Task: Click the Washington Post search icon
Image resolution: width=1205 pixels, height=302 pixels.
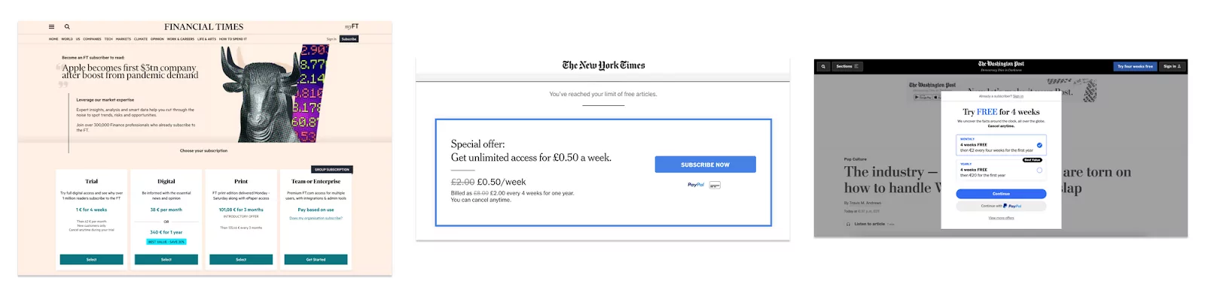Action: (823, 66)
